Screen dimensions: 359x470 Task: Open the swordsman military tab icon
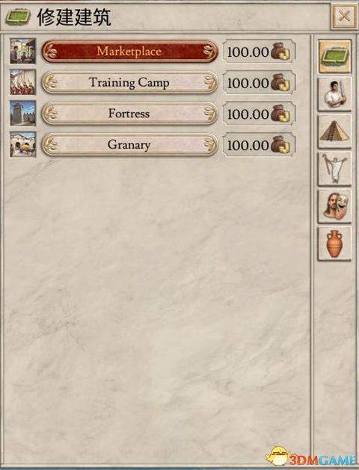[334, 94]
